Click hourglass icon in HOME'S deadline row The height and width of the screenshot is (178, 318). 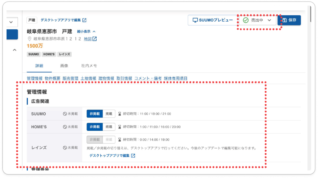[120, 127]
